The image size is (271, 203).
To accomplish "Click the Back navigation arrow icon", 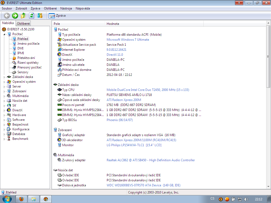I will (7, 16).
